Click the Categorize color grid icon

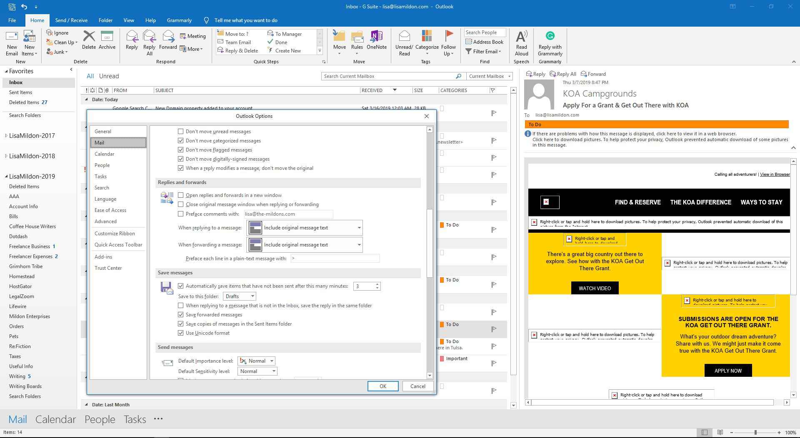click(x=427, y=37)
